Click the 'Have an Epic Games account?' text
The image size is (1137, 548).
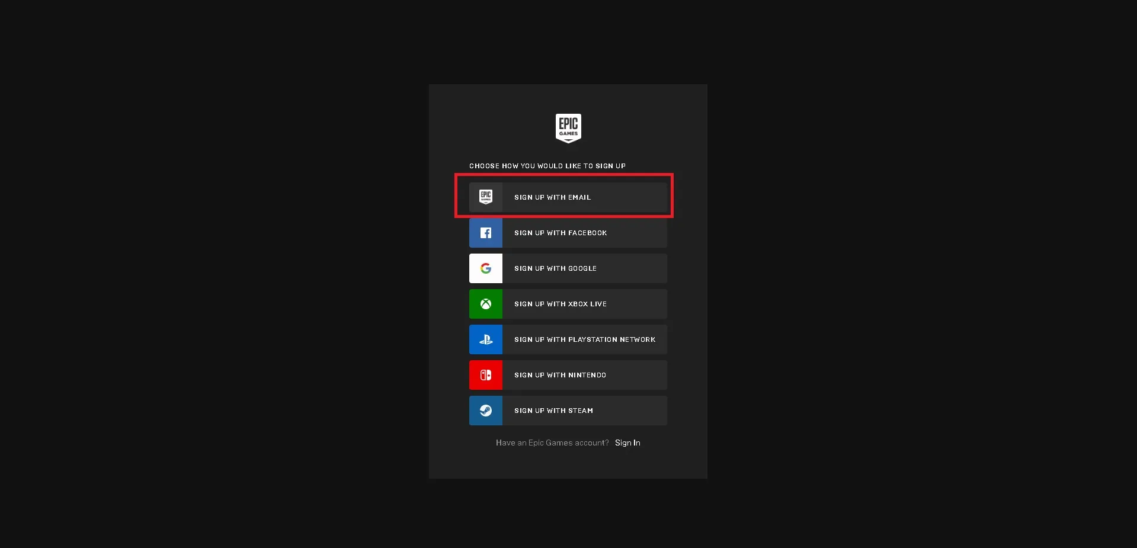coord(552,443)
